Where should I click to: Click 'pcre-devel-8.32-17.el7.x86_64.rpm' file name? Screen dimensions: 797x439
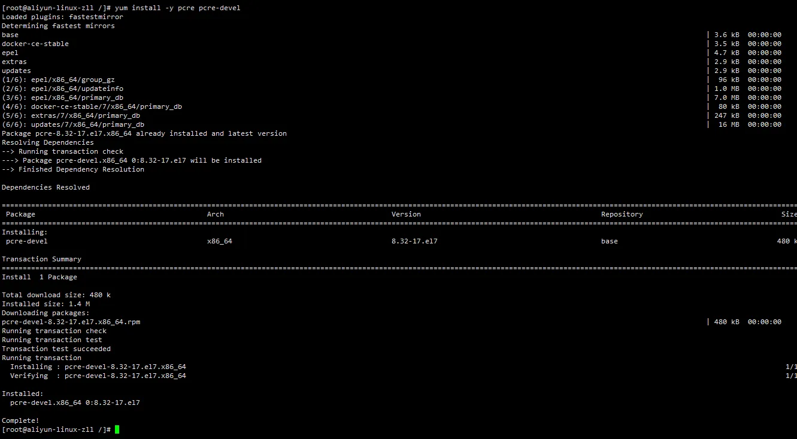[71, 322]
